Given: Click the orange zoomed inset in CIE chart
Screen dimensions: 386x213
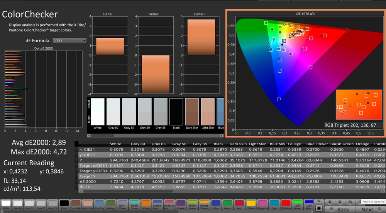Looking at the screenshot, I should [x=359, y=105].
